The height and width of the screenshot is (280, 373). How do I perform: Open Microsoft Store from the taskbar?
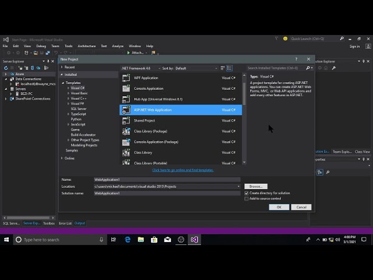[154, 240]
